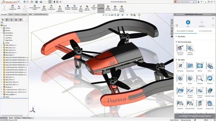Click the Print icon in top toolbar
The height and width of the screenshot is (121, 216).
tap(41, 2)
